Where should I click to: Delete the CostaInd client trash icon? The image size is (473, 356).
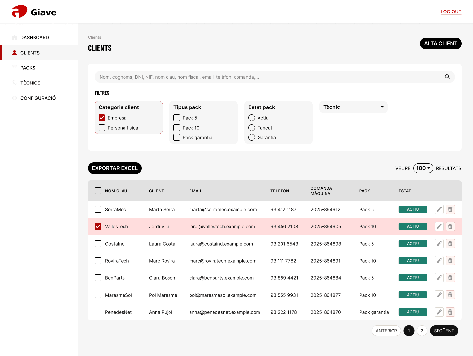click(450, 244)
